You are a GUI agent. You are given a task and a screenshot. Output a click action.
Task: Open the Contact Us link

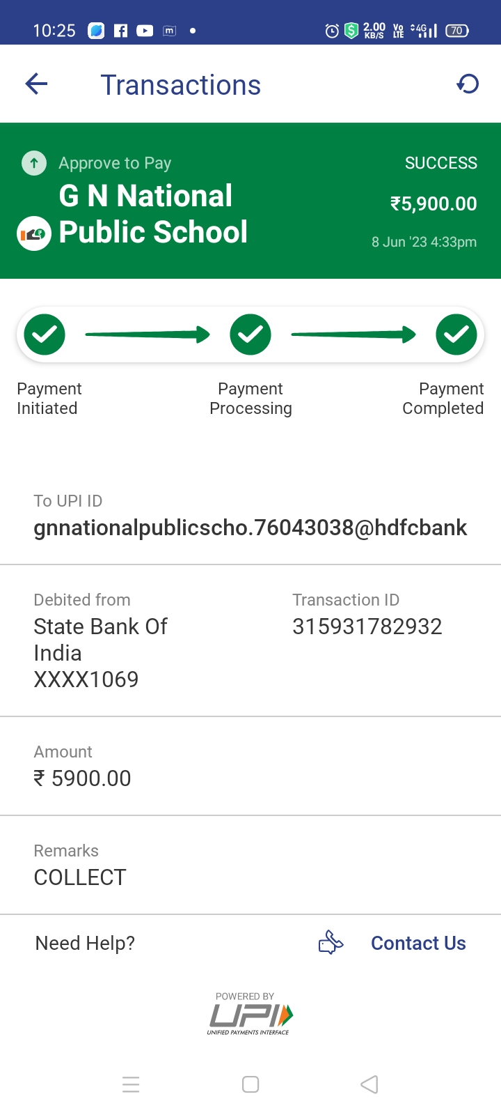coord(418,943)
